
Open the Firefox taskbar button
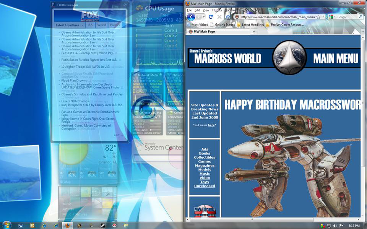(x=67, y=226)
